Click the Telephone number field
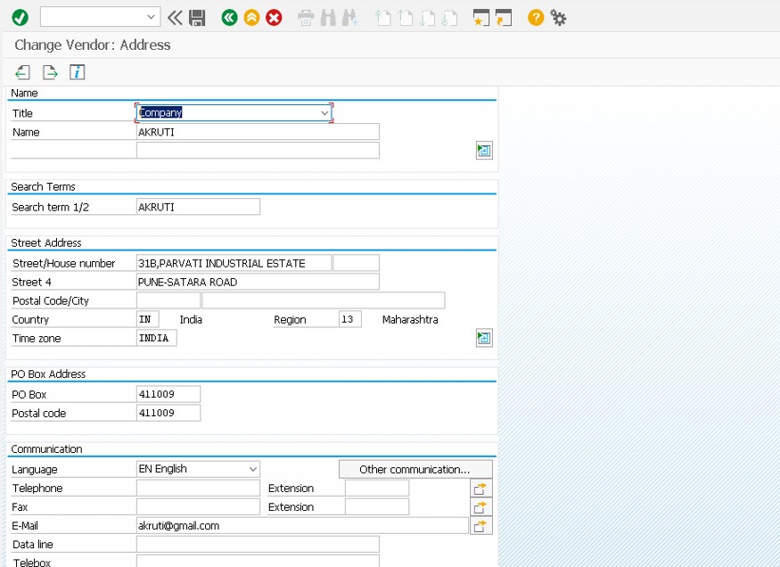780x567 pixels. click(198, 488)
